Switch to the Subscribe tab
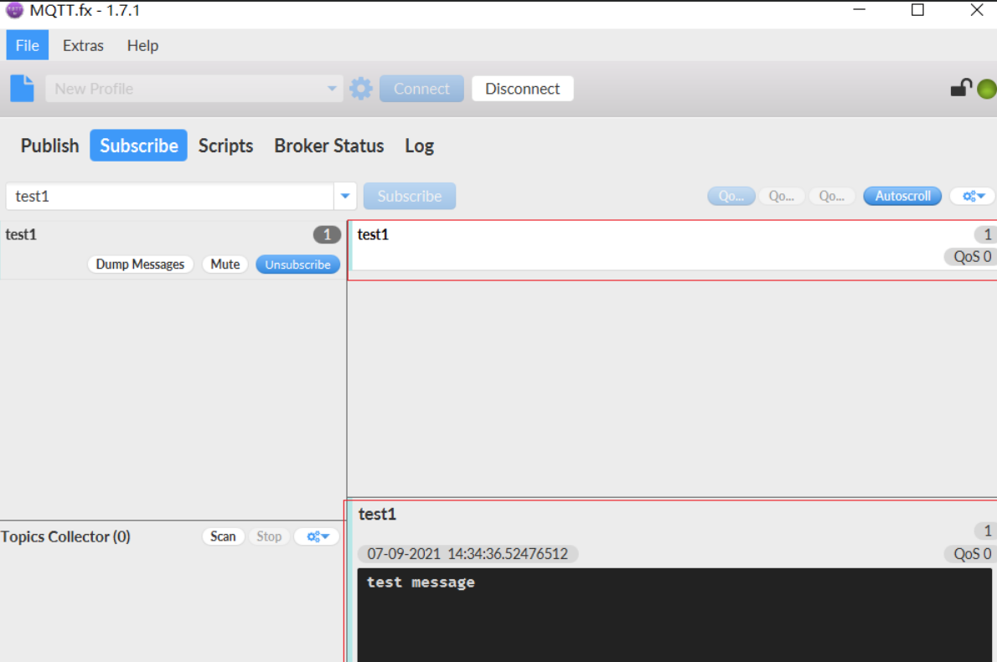997x662 pixels. pos(138,146)
